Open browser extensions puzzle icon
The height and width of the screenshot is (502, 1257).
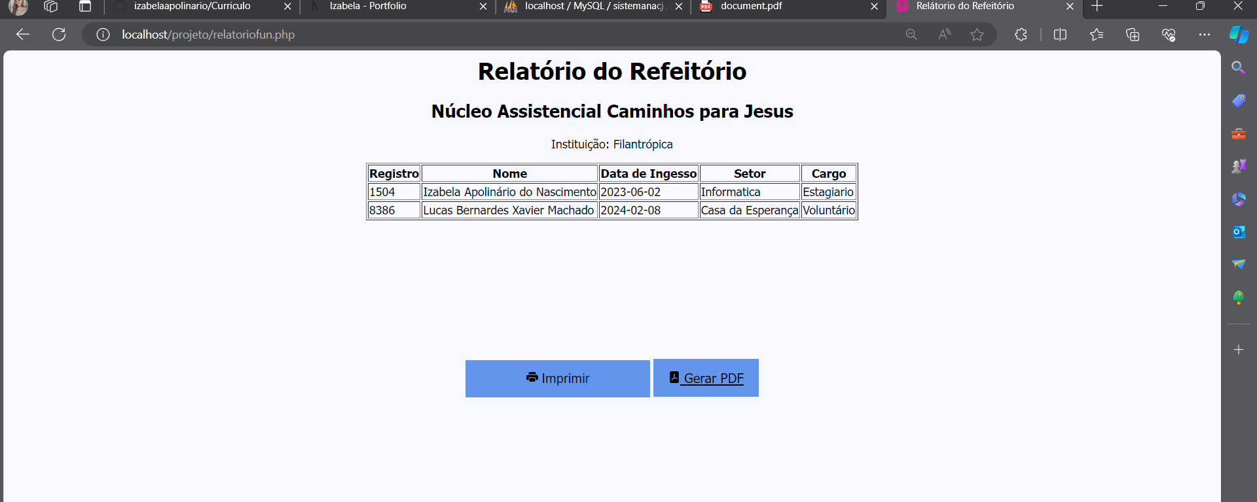pos(1021,35)
